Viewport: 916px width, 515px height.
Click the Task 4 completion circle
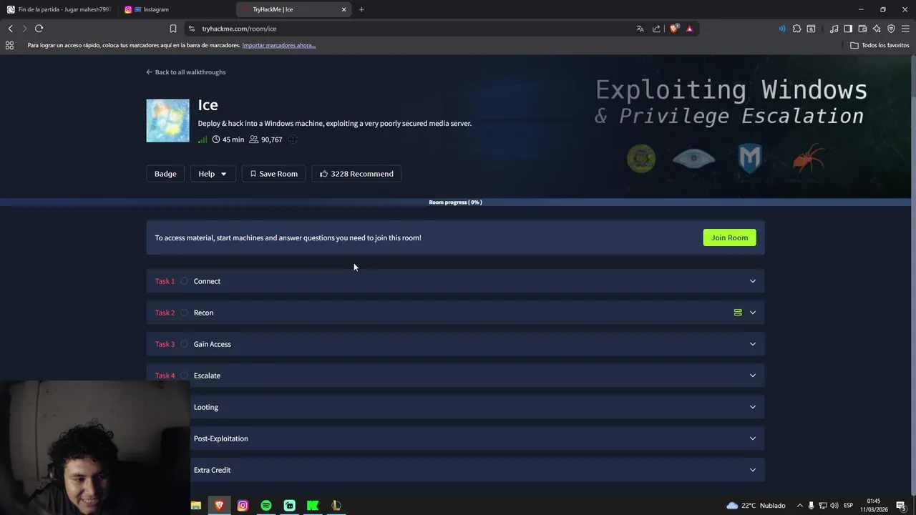pos(184,376)
